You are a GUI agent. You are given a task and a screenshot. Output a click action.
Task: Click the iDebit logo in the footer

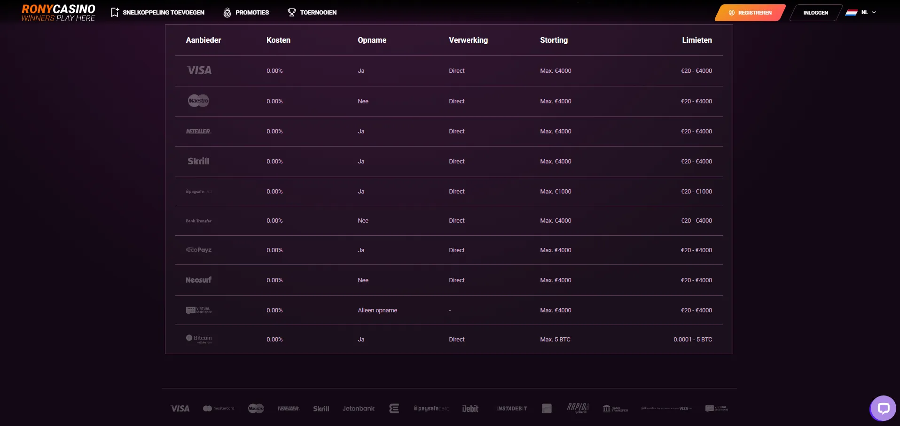[470, 409]
